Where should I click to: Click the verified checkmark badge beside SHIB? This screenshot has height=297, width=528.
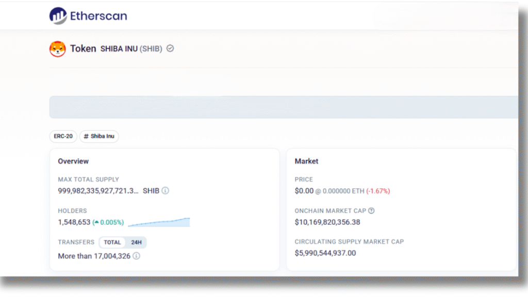tap(170, 48)
